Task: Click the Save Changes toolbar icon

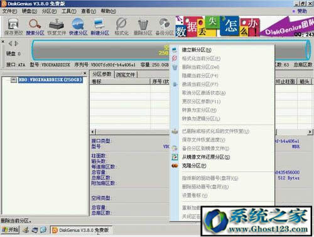Action: [14, 26]
